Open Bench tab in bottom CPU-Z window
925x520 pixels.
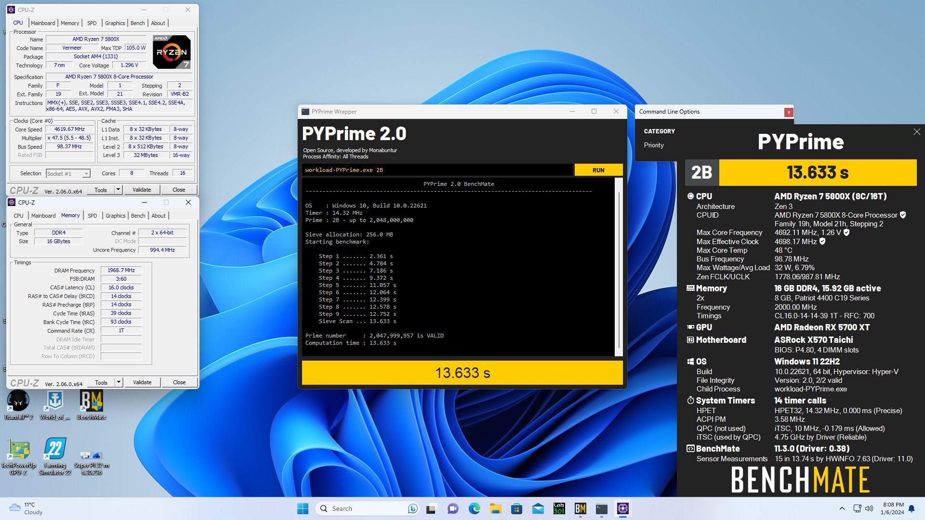pos(138,216)
